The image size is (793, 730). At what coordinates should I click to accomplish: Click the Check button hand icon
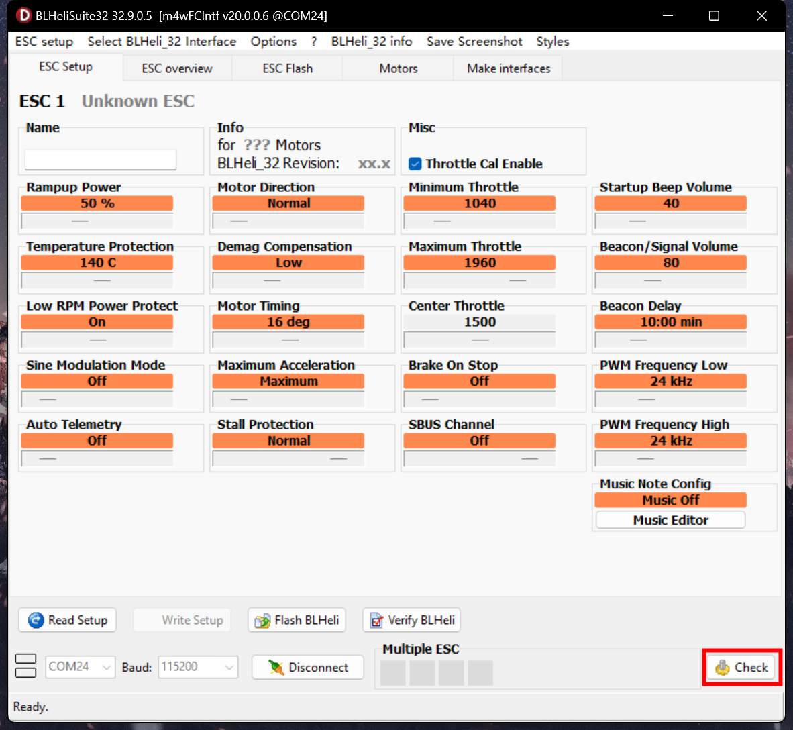pos(722,668)
